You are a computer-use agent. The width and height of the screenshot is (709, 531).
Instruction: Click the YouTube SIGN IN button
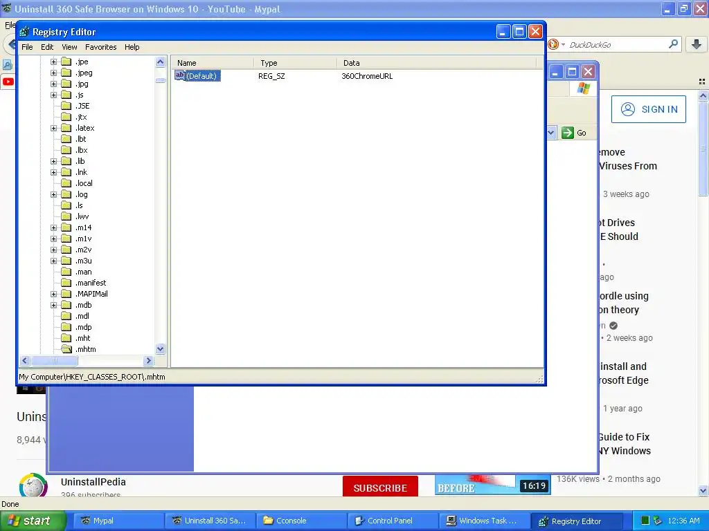648,109
